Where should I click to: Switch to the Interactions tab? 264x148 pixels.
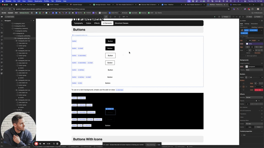pos(254,24)
